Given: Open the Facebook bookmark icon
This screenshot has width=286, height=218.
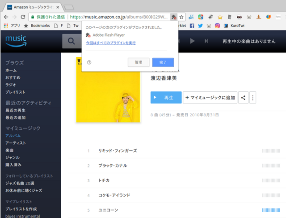Looking at the screenshot, I should (192, 26).
